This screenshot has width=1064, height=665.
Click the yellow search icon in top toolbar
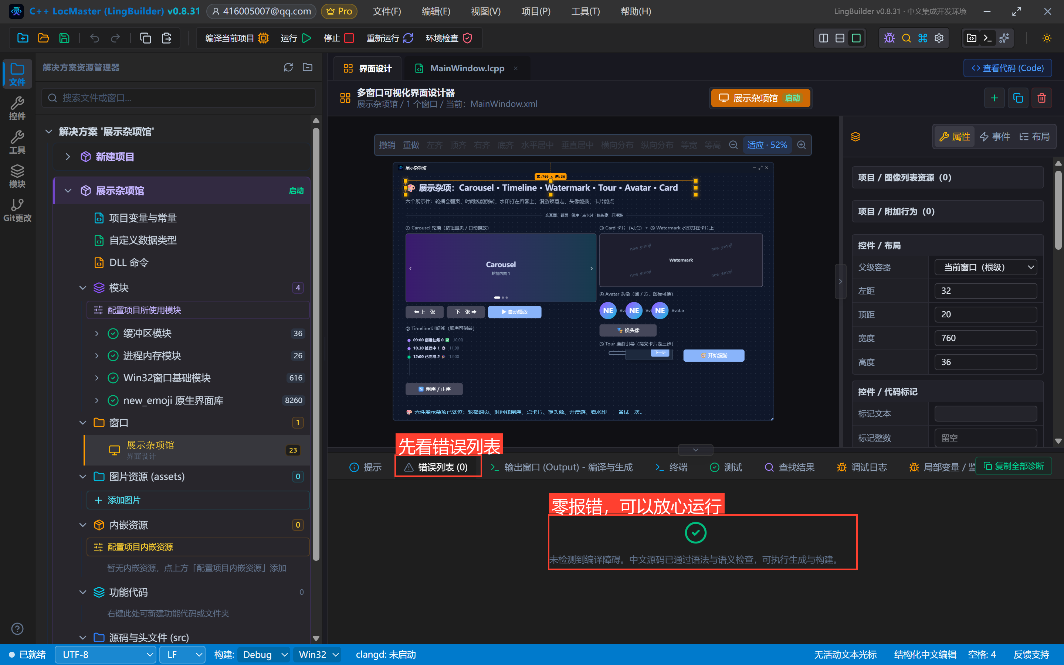[906, 38]
